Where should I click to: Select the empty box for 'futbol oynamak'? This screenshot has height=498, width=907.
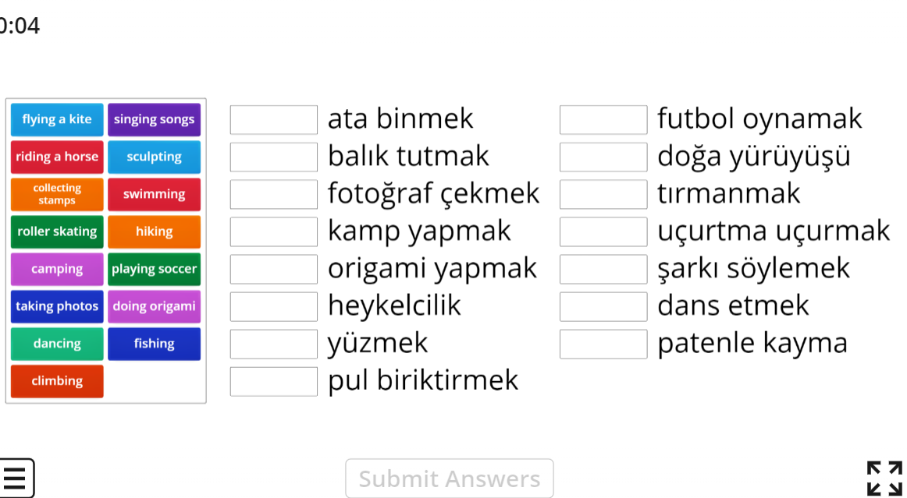click(x=603, y=120)
